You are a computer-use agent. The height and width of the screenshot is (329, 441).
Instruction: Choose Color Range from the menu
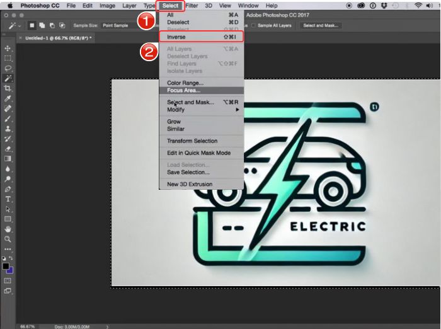(x=202, y=83)
